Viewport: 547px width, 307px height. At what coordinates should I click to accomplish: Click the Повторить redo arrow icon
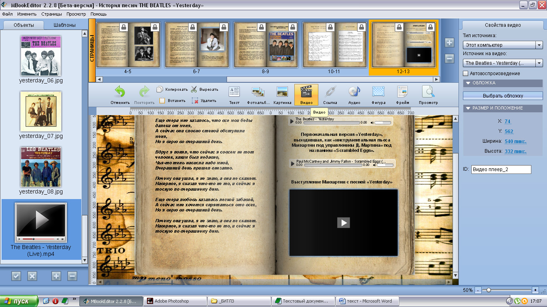144,92
